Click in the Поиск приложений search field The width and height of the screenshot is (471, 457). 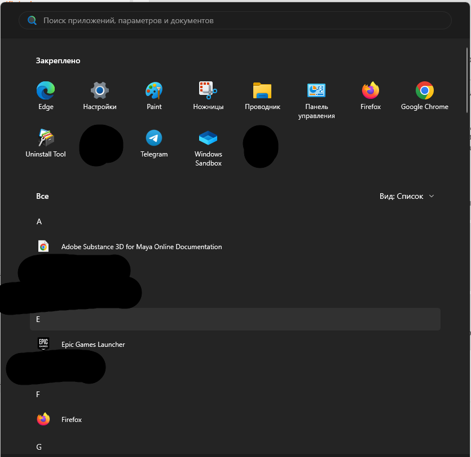pos(235,20)
